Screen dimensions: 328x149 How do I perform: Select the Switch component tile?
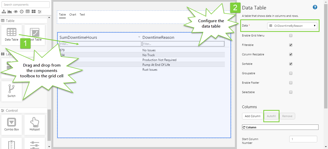pos(12,91)
